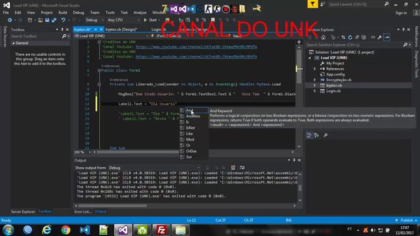Toggle pin on the Output panel
The height and width of the screenshot is (236, 420).
click(294, 160)
